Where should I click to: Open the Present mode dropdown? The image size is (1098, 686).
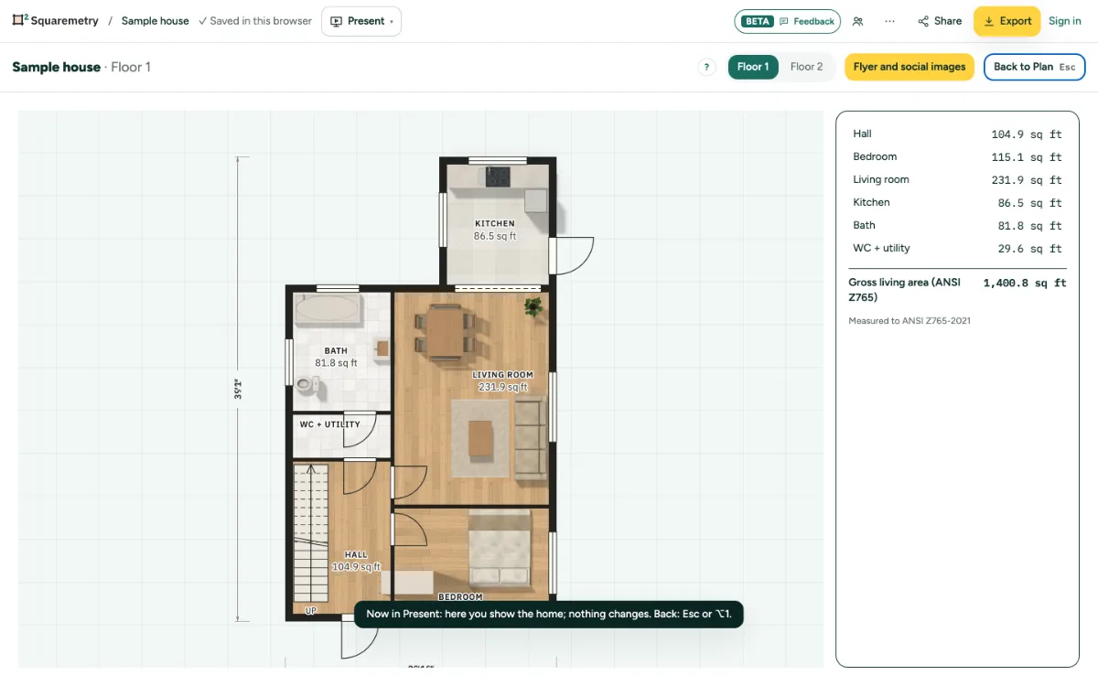click(x=361, y=21)
